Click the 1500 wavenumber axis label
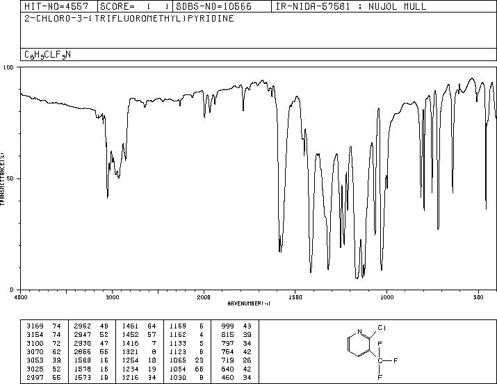The width and height of the screenshot is (497, 384). [x=295, y=297]
